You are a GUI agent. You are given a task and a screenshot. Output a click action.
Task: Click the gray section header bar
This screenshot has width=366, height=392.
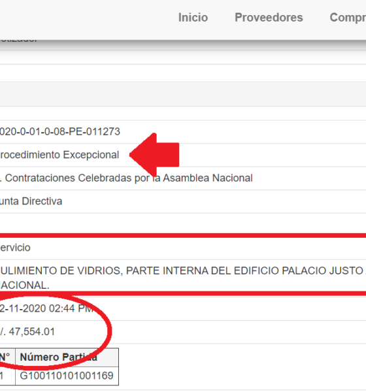point(183,94)
